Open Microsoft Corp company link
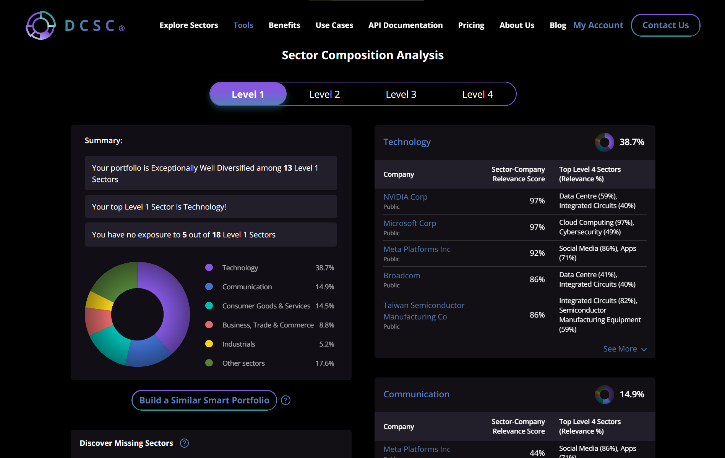Image resolution: width=725 pixels, height=458 pixels. [x=410, y=223]
